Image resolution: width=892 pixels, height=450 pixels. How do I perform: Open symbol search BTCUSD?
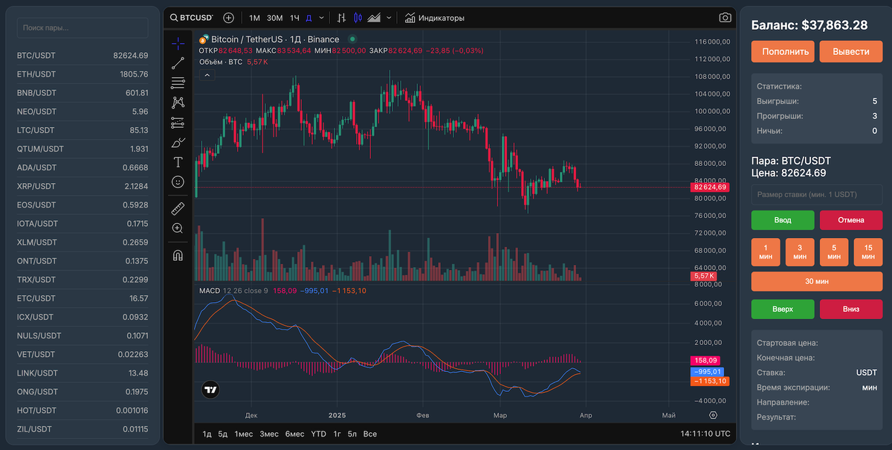192,17
